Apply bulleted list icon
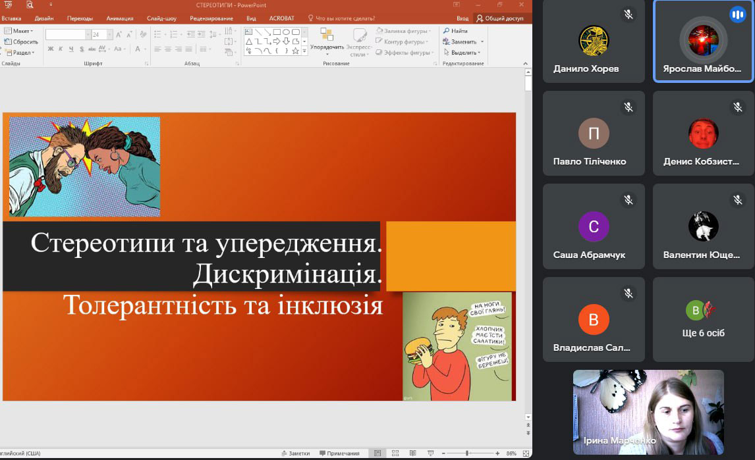 (x=159, y=35)
